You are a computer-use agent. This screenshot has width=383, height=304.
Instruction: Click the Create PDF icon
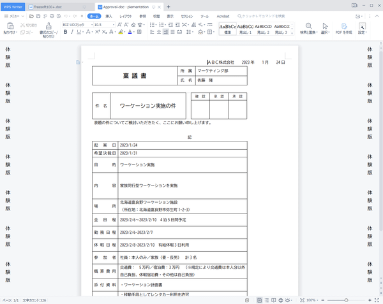click(344, 26)
